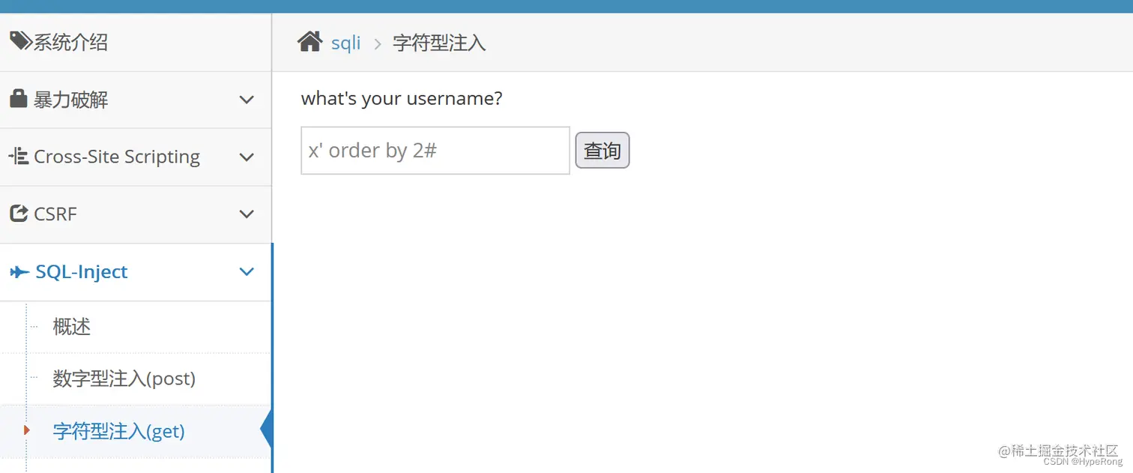Select the lock icon on 暴力破解
This screenshot has width=1133, height=473.
click(19, 99)
